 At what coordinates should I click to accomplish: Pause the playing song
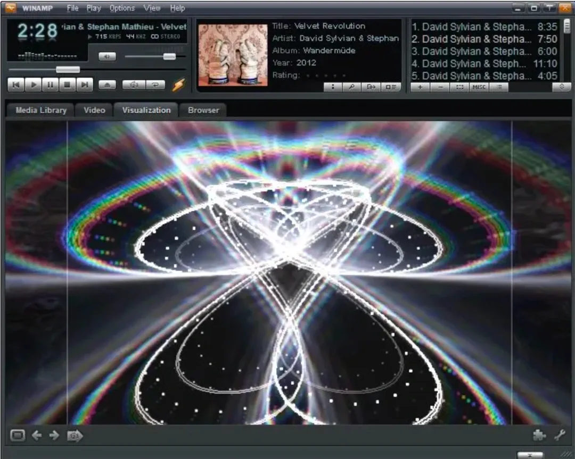pos(50,85)
